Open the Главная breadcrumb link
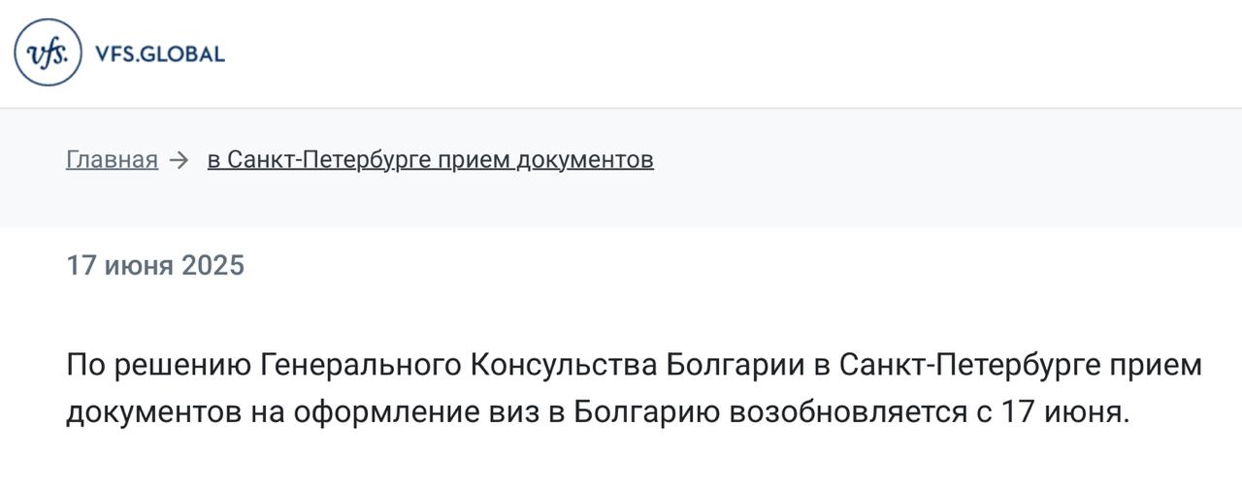This screenshot has width=1242, height=491. pos(112,160)
